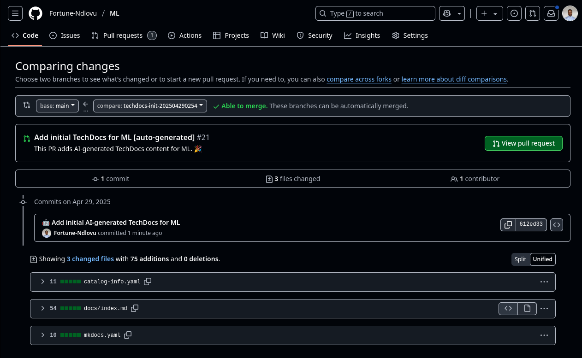Viewport: 582px width, 358px height.
Task: Open the Copilot chat icon
Action: click(x=446, y=13)
